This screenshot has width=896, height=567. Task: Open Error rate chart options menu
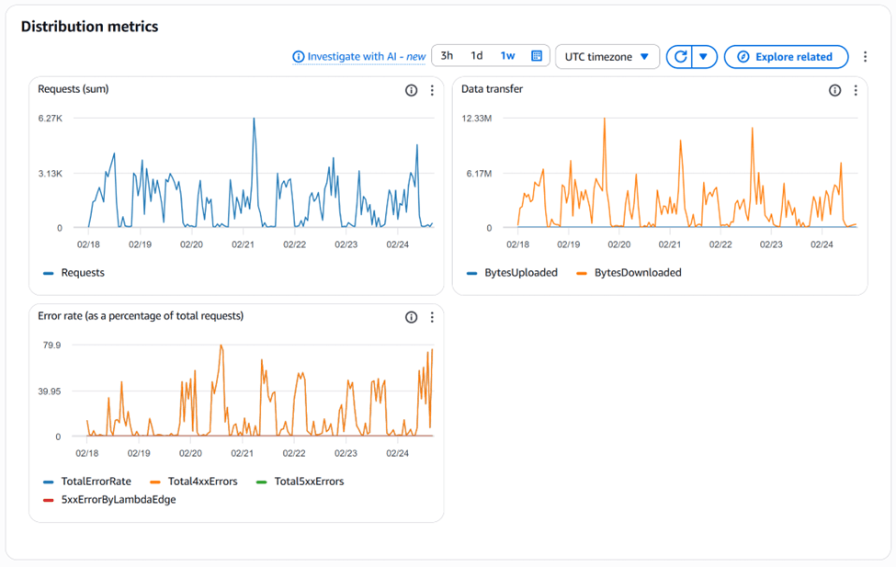point(432,317)
